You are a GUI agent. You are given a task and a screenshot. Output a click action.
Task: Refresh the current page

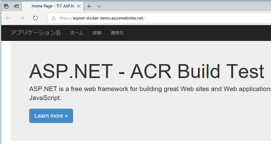[x=35, y=18]
